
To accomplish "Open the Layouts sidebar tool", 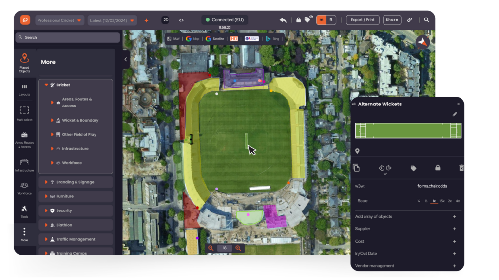I will (x=24, y=90).
